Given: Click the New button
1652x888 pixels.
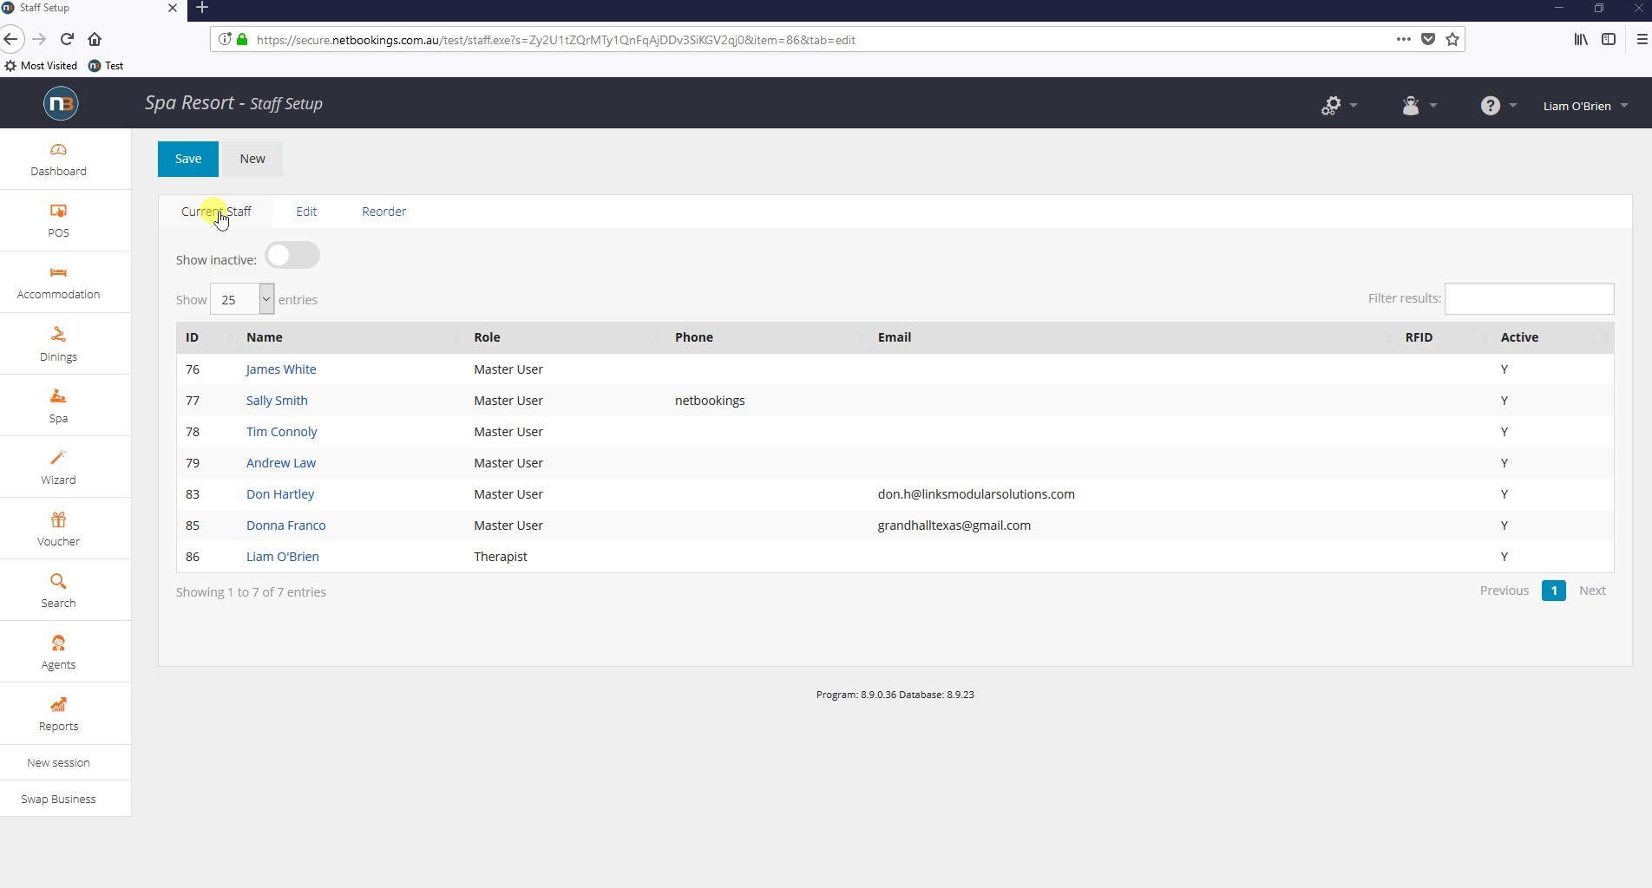Looking at the screenshot, I should click(252, 159).
